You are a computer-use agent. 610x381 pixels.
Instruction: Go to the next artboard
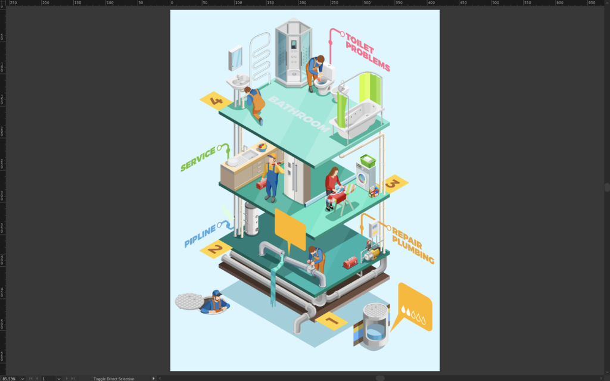(67, 378)
